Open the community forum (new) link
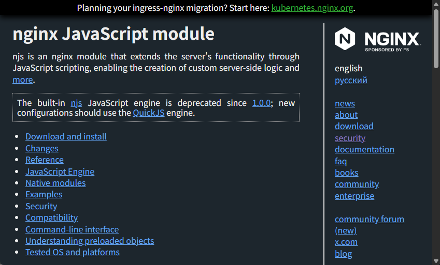Viewport: 440px width, 265px height. tap(370, 225)
